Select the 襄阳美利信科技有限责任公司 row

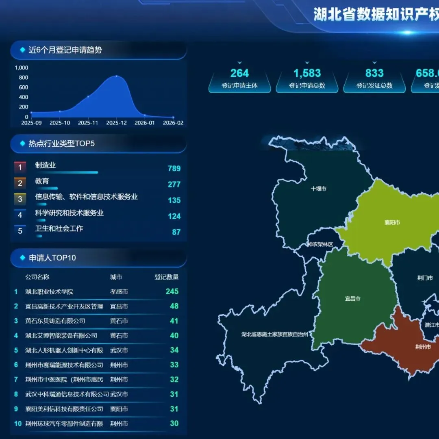point(97,409)
